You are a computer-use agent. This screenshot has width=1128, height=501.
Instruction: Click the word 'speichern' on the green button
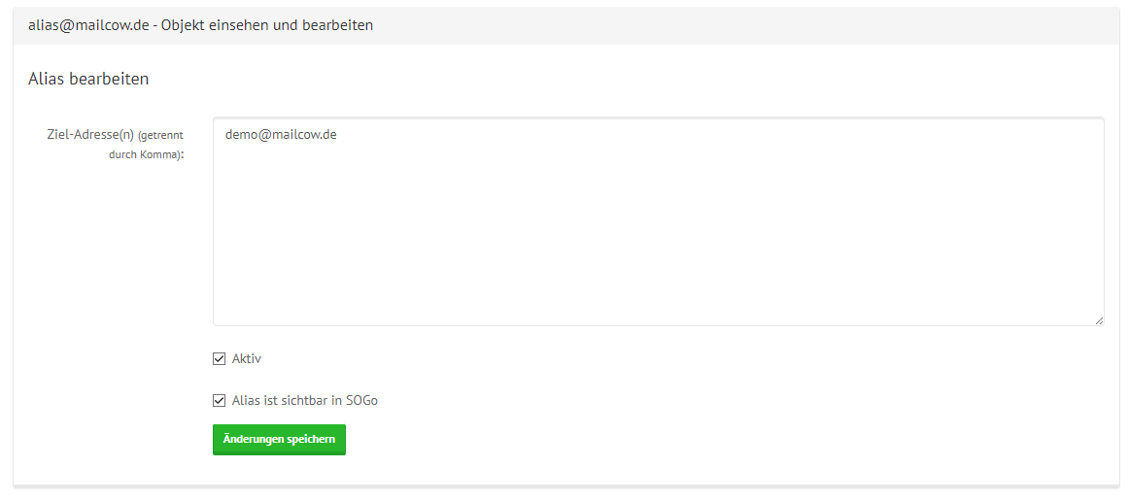(311, 440)
